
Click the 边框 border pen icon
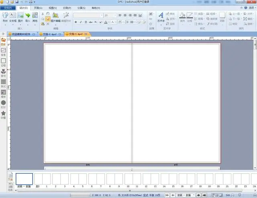pos(190,15)
